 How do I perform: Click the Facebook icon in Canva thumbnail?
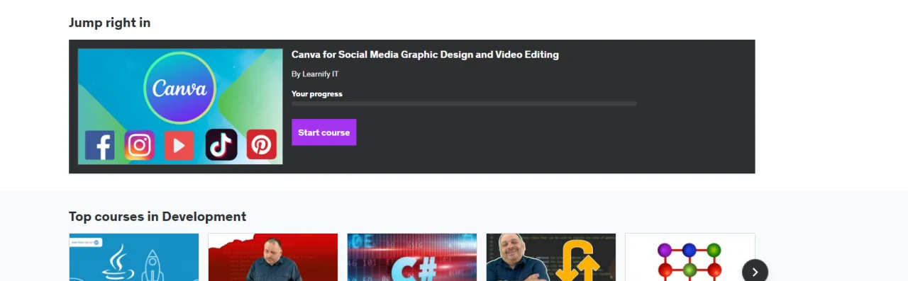[100, 145]
